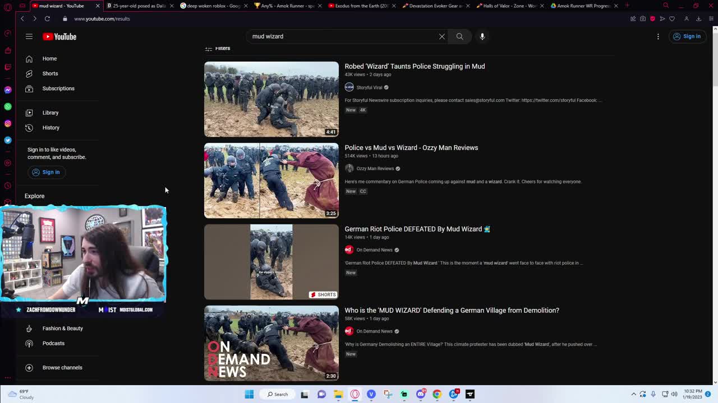718x403 pixels.
Task: Clear the search box text
Action: 442,36
